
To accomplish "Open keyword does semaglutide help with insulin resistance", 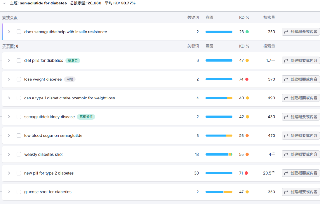I will point(66,32).
